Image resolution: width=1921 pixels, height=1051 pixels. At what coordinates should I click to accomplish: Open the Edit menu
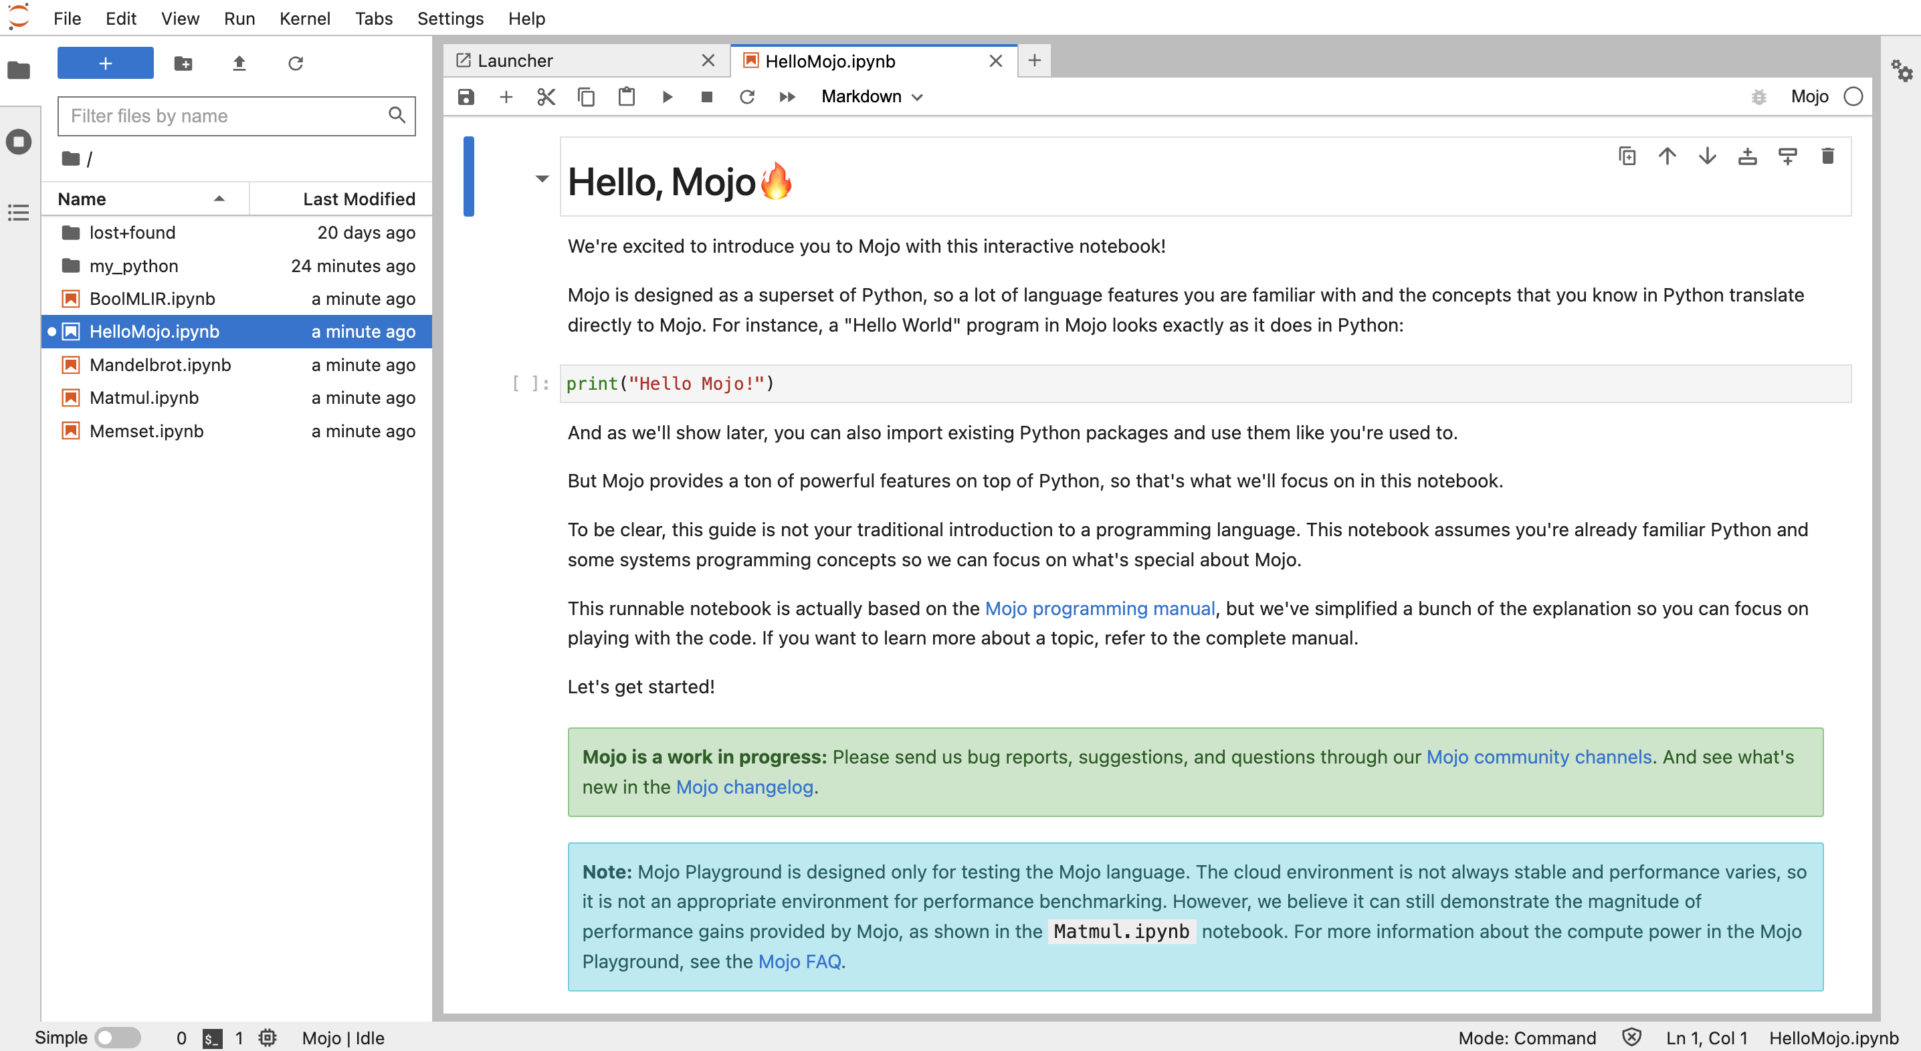click(x=121, y=18)
